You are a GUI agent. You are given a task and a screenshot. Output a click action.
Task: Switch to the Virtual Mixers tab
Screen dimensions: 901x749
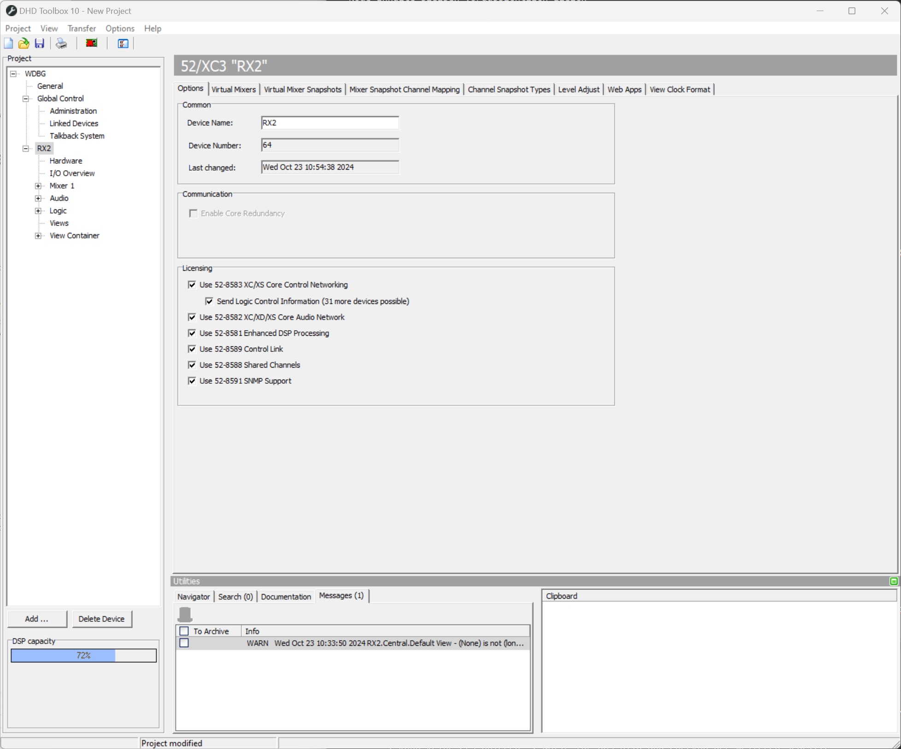[x=234, y=89]
